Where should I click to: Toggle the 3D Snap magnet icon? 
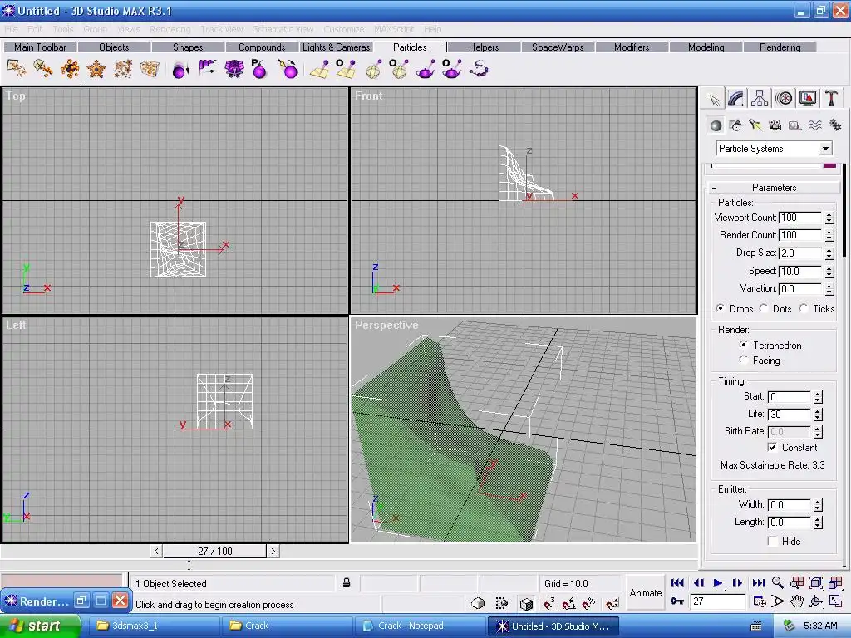(549, 603)
